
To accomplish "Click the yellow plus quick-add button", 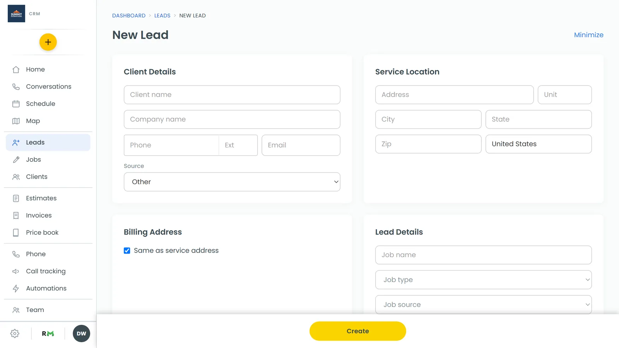I will (48, 42).
